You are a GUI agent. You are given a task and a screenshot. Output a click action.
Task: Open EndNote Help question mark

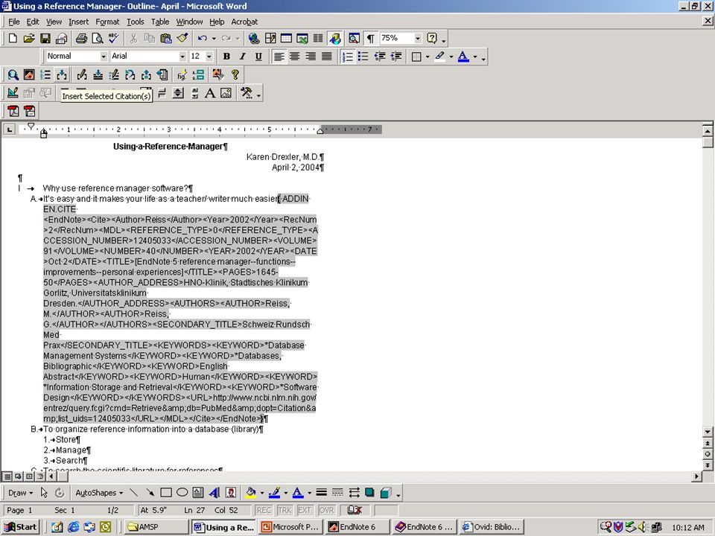235,74
